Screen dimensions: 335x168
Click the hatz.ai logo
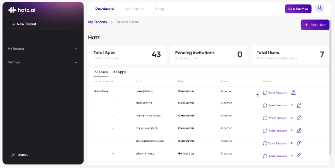coord(22,10)
